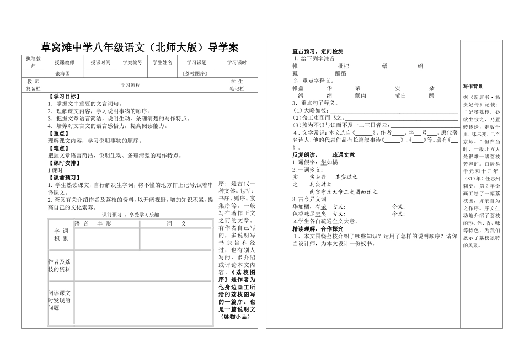
Task: Click the 【课前预习】 heading
Action: pos(64,178)
